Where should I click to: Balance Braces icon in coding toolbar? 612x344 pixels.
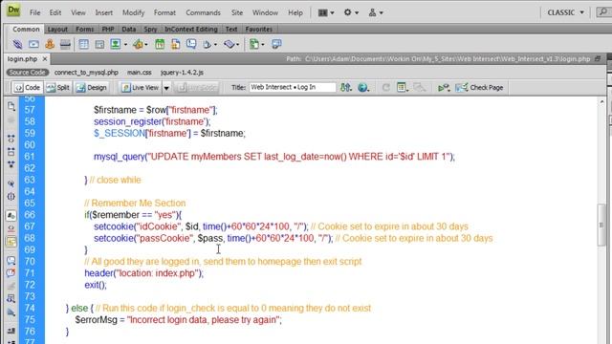(x=11, y=196)
